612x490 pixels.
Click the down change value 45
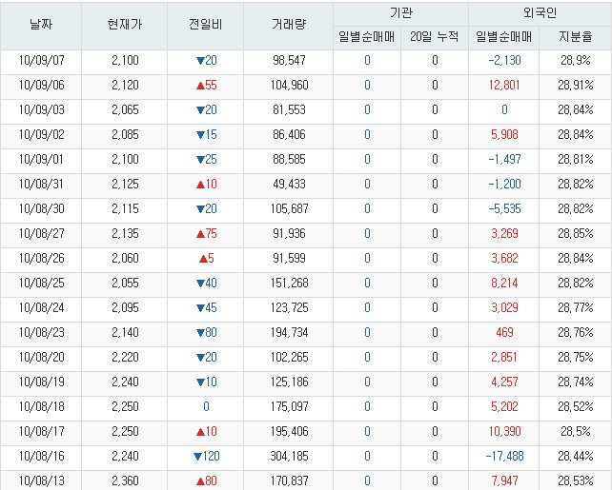pos(207,307)
